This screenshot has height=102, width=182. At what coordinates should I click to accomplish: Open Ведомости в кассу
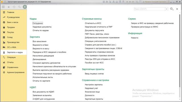click(41, 48)
